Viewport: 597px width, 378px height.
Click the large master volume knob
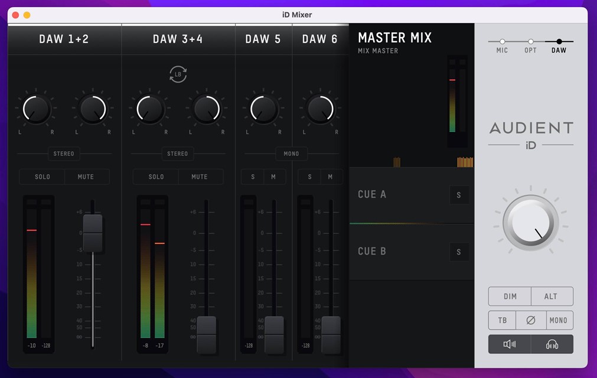point(531,223)
